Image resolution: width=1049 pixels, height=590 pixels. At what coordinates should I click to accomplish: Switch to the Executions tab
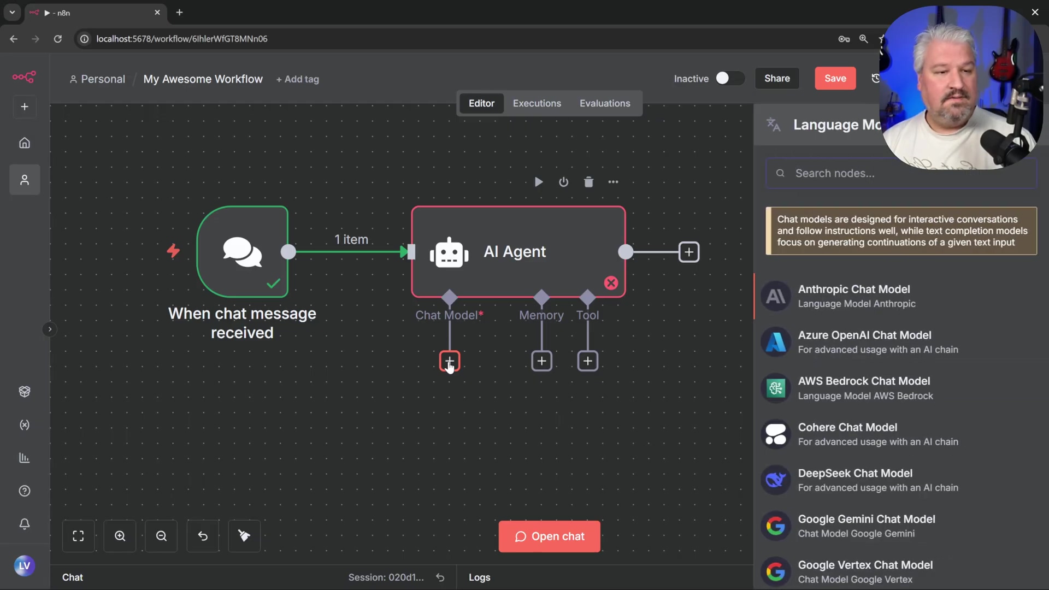tap(537, 103)
